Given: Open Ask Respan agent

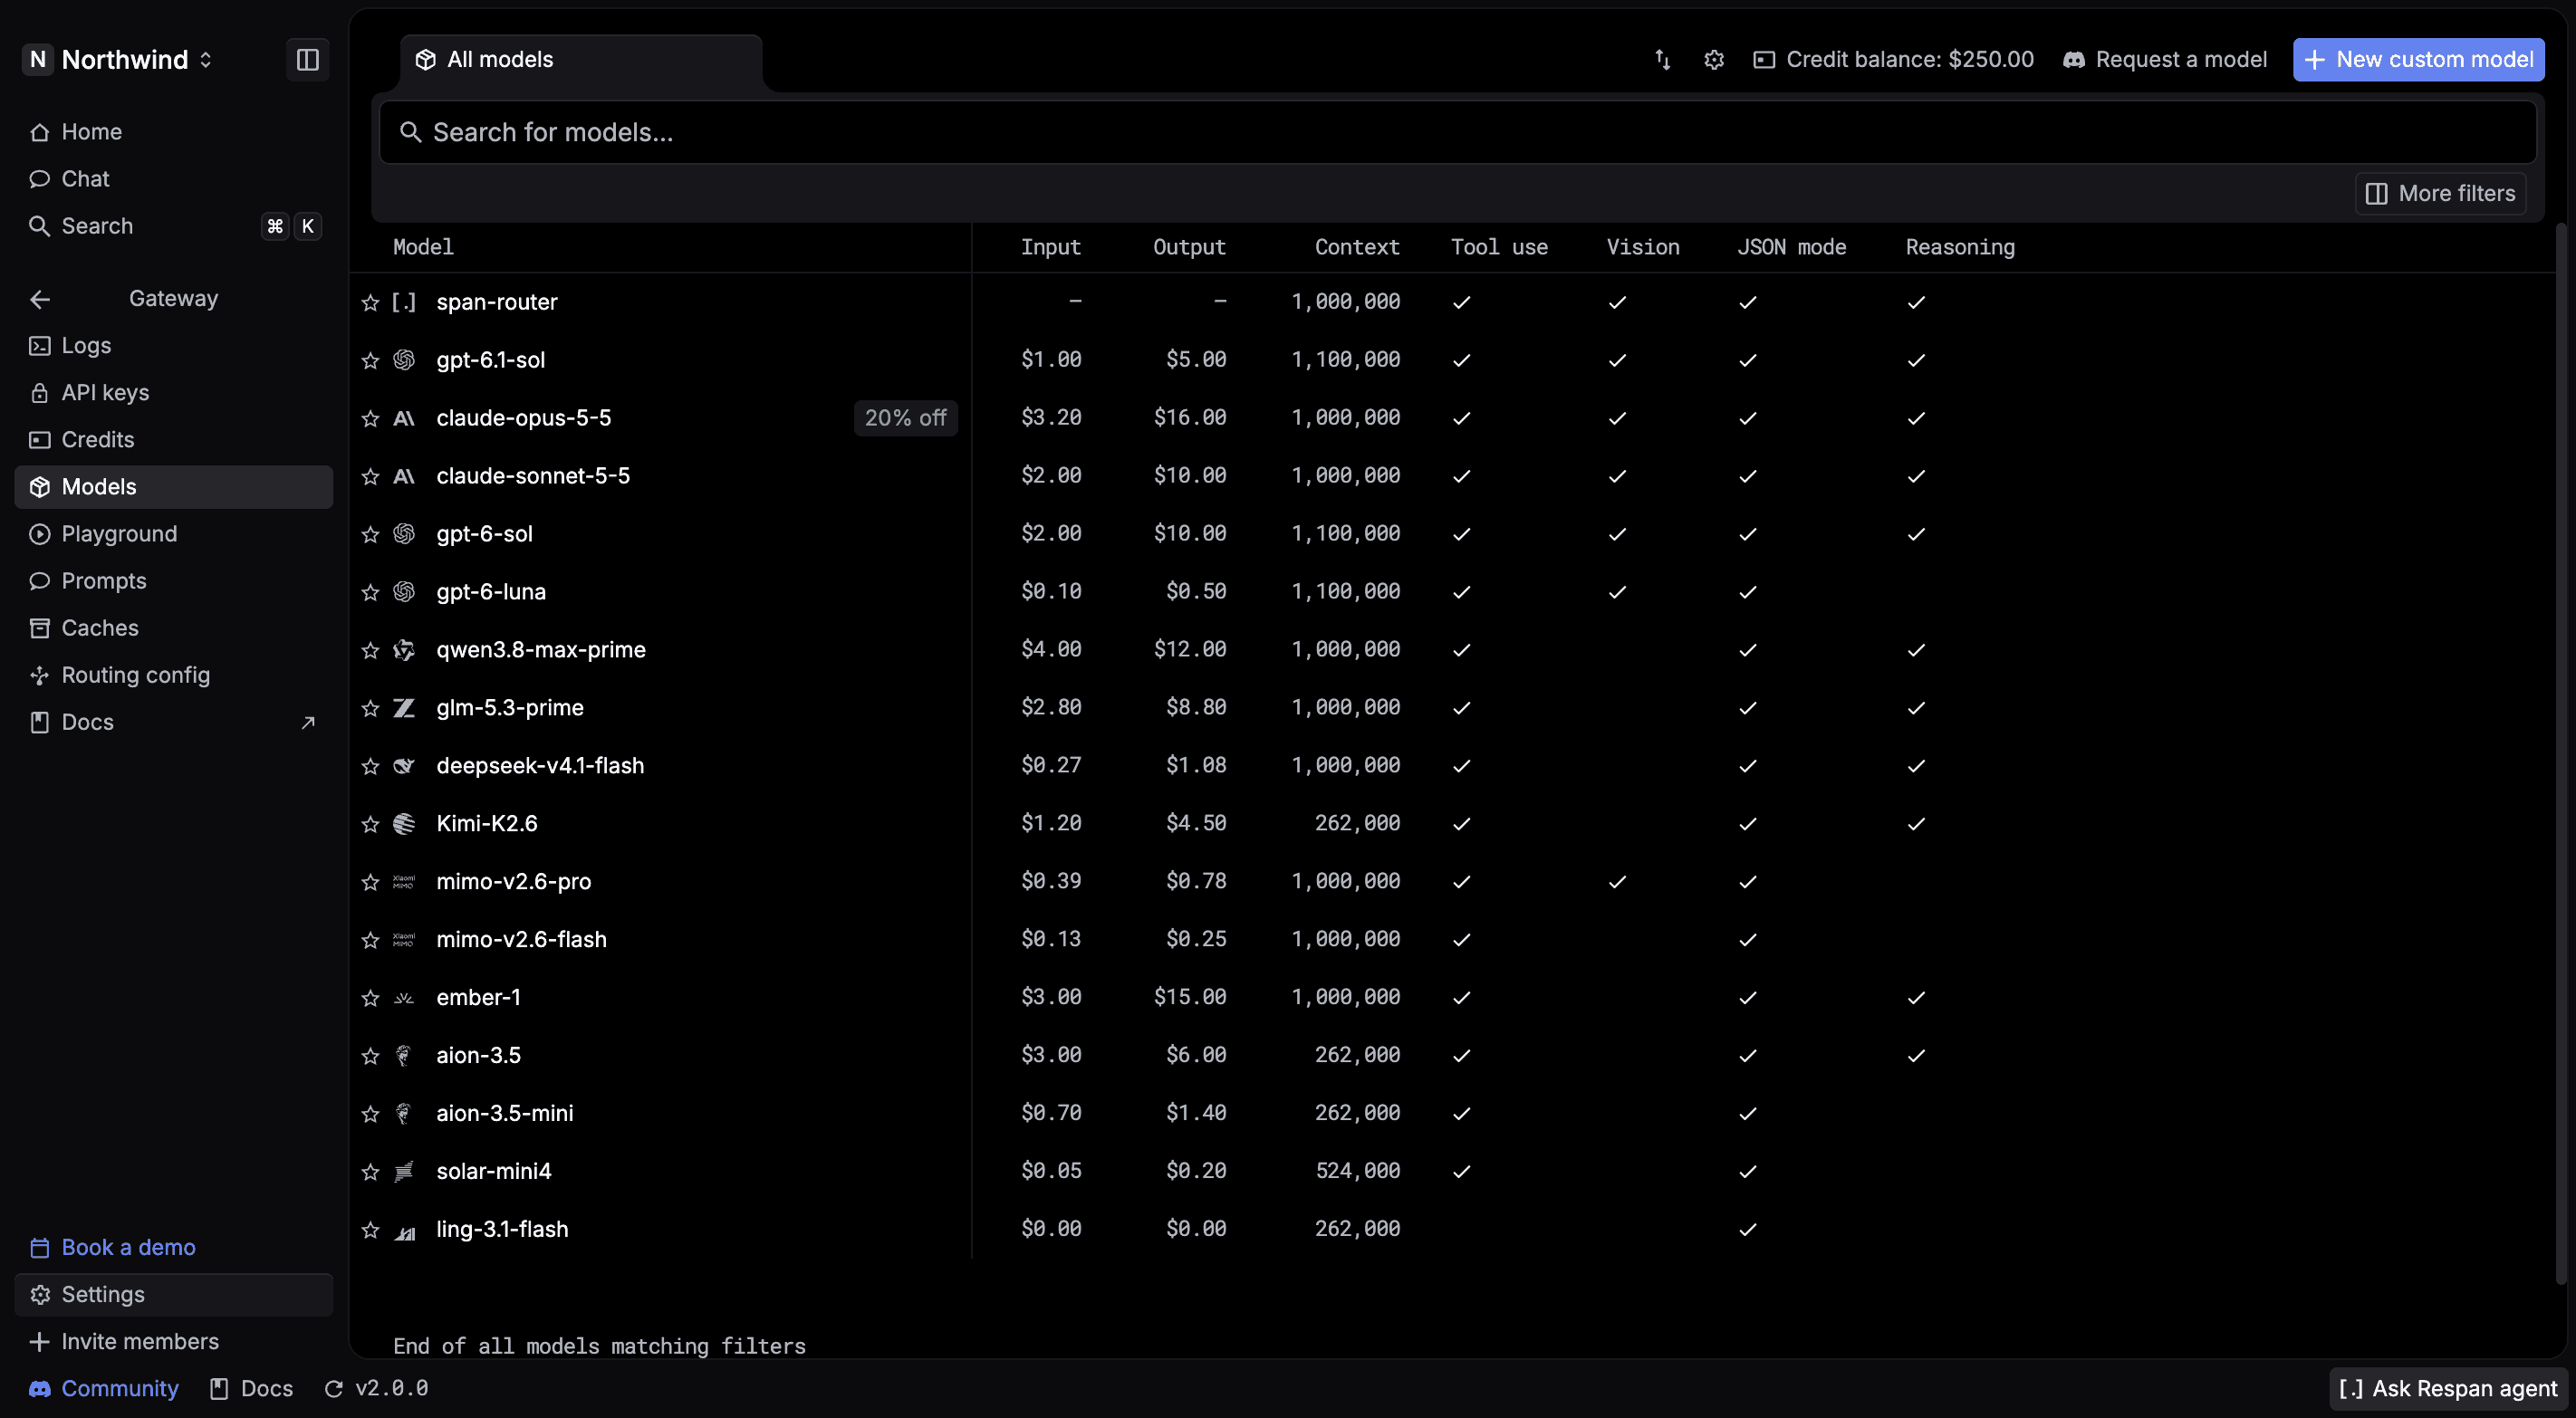Looking at the screenshot, I should [2448, 1388].
